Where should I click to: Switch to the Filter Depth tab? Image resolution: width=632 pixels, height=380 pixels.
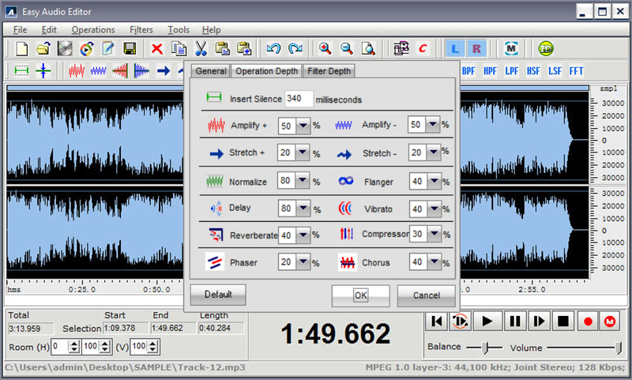(x=329, y=71)
